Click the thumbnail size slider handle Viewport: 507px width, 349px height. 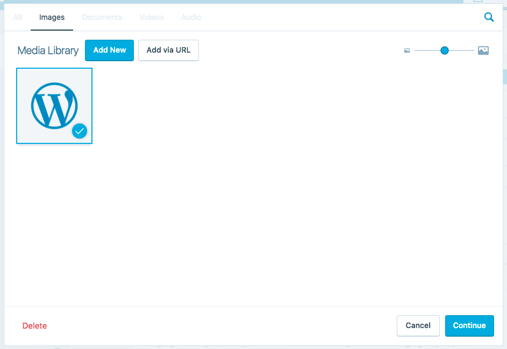tap(445, 50)
